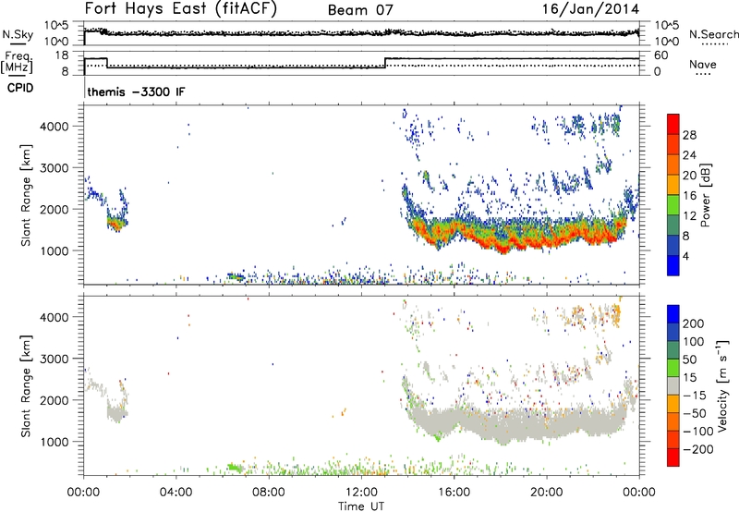Screen dimensions: 739x512
Task: Click the blue top segment of velocity color bar
Action: tap(673, 313)
